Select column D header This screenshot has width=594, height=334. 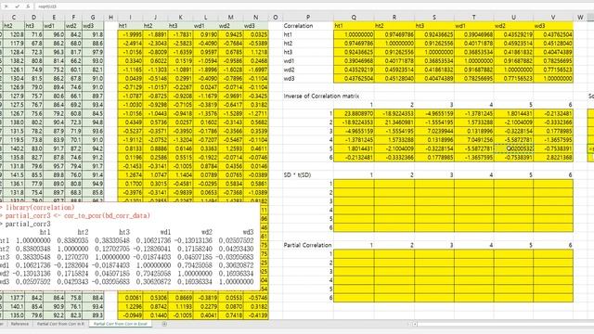(x=33, y=17)
